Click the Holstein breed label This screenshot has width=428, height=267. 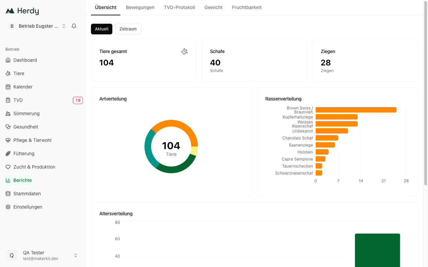[x=305, y=152]
